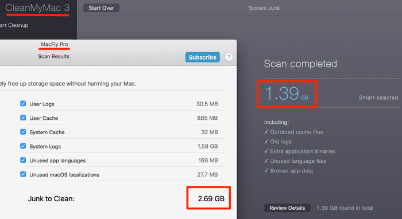
Task: Open the help question mark icon
Action: [x=229, y=57]
